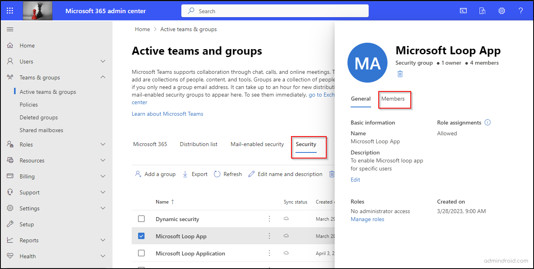The image size is (534, 269).
Task: Open the Help question mark icon
Action: 521,11
